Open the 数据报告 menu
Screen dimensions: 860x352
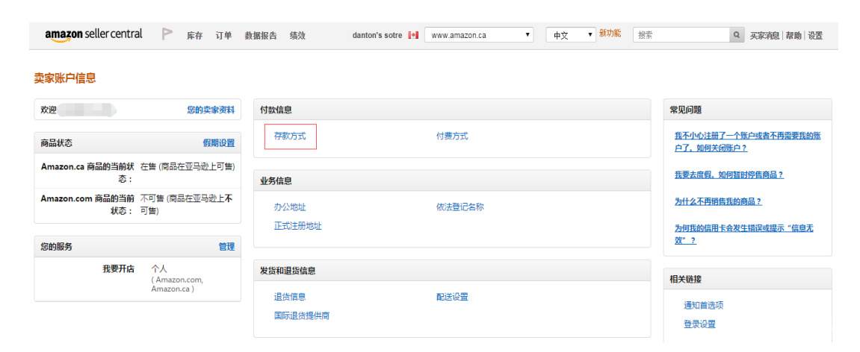261,36
